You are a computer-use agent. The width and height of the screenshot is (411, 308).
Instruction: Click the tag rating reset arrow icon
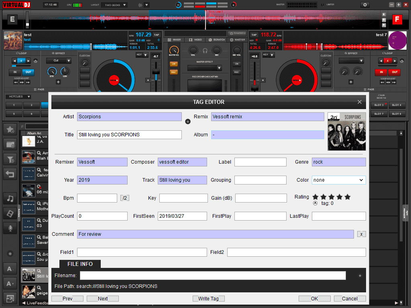tap(315, 203)
